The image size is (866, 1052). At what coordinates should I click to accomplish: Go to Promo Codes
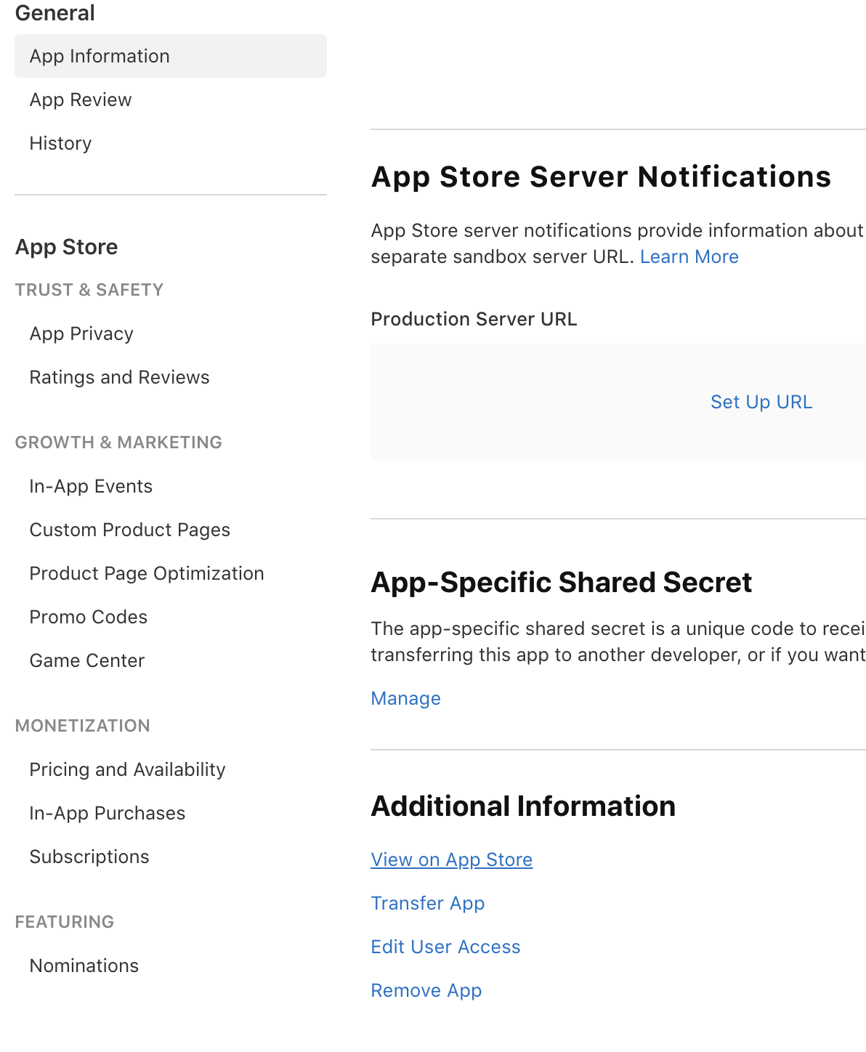[x=88, y=617]
